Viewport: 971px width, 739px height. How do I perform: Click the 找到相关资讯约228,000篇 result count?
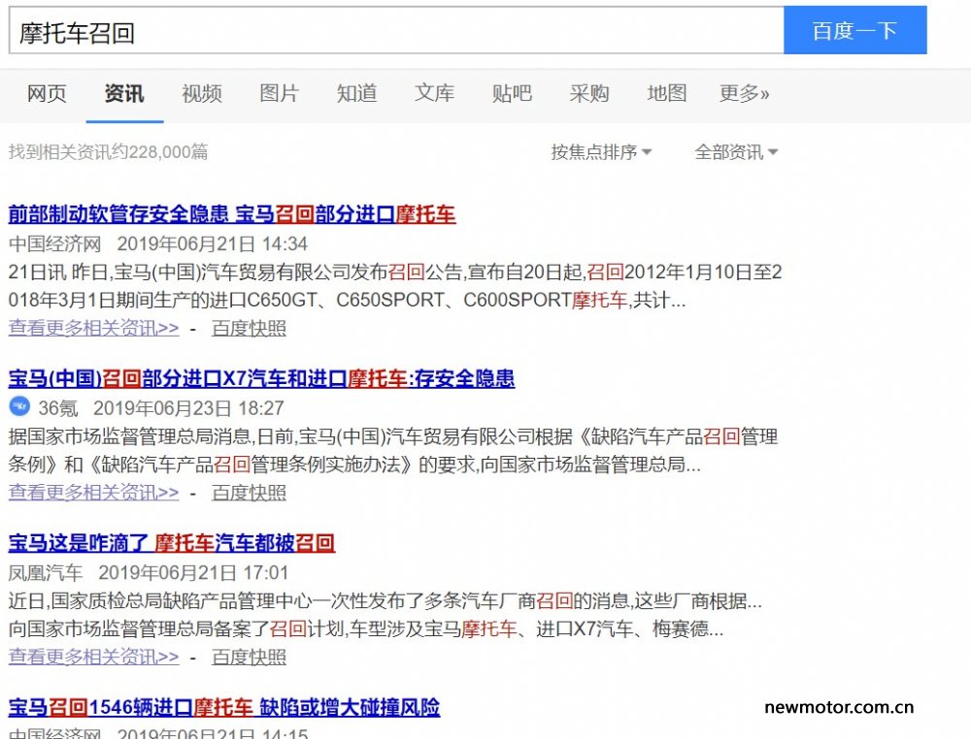(x=109, y=151)
